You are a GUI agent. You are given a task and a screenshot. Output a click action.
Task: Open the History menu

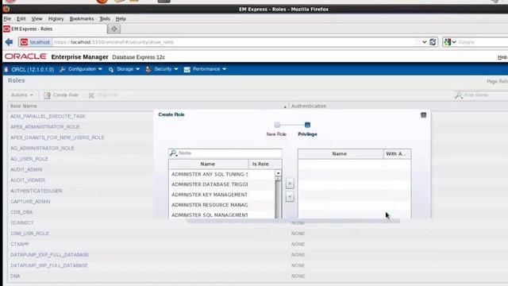[x=56, y=19]
